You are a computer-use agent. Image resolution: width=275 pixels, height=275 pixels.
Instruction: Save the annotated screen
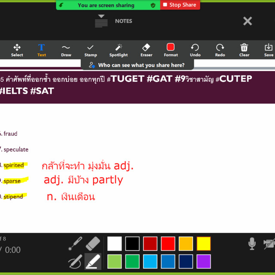(x=269, y=50)
